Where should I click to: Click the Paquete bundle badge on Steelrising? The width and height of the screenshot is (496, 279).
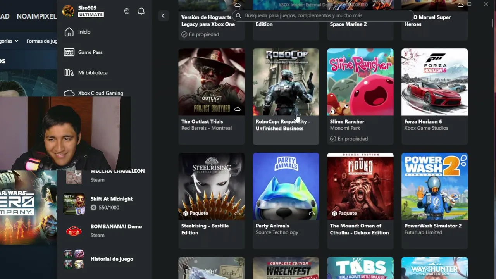pos(196,213)
